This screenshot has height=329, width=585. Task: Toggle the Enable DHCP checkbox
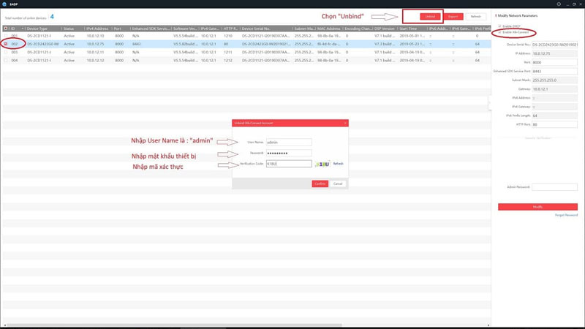[x=499, y=26]
